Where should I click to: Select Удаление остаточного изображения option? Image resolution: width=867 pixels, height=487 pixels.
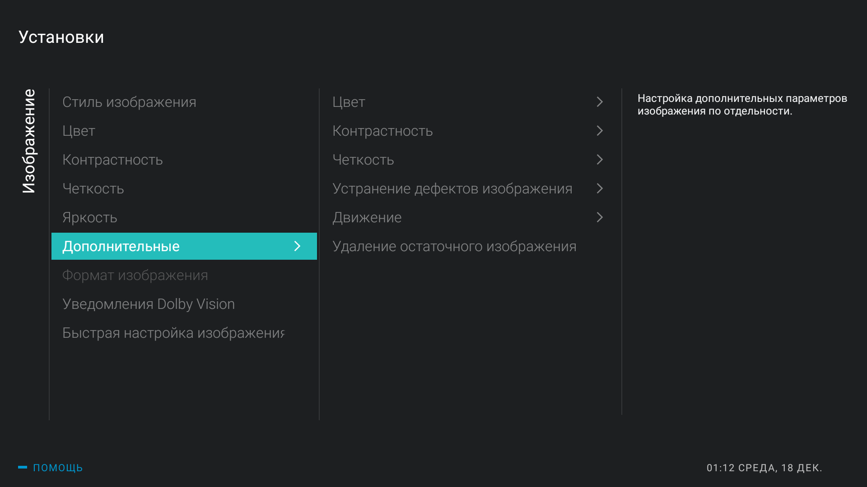pos(454,247)
